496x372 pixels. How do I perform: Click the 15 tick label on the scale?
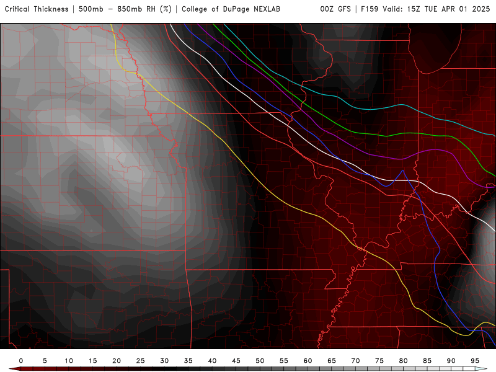92,361
